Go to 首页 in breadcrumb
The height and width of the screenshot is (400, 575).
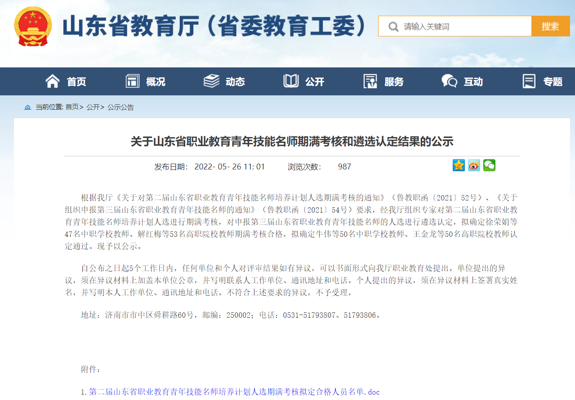72,107
